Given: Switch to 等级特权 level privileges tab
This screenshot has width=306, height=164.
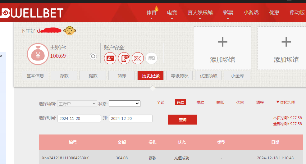Looking at the screenshot, I should [180, 76].
